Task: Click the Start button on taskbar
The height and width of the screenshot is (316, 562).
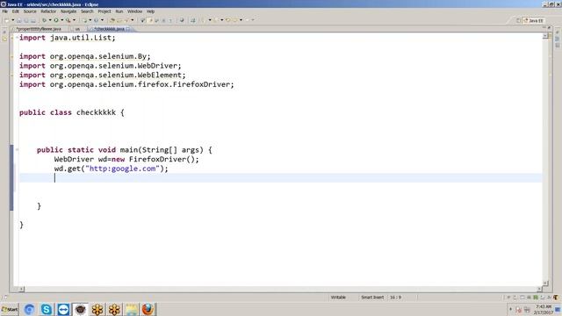Action: click(10, 309)
